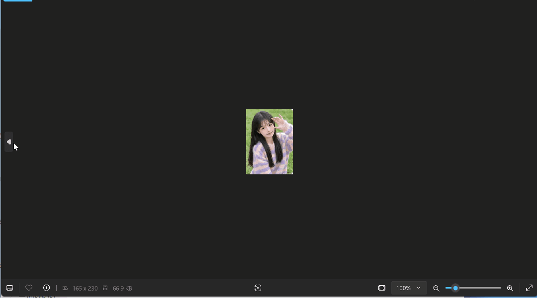The image size is (537, 298).
Task: Zoom in with the plus magnifier
Action: 510,288
